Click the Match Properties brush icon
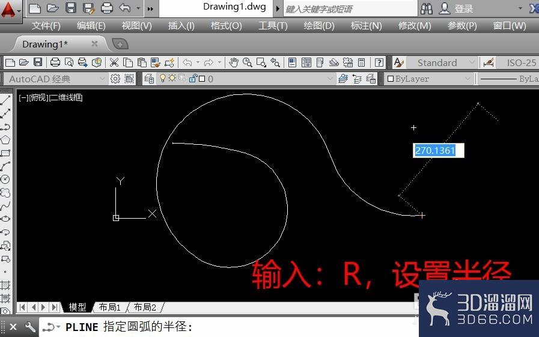This screenshot has width=539, height=337. [156, 62]
